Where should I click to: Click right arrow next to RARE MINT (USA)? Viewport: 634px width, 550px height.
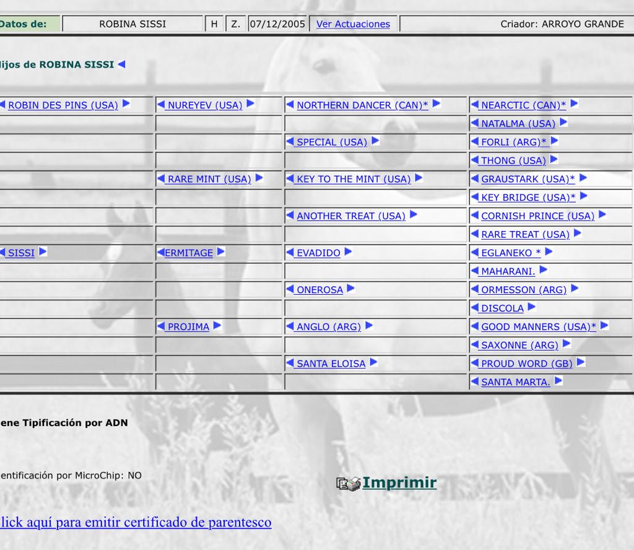259,178
